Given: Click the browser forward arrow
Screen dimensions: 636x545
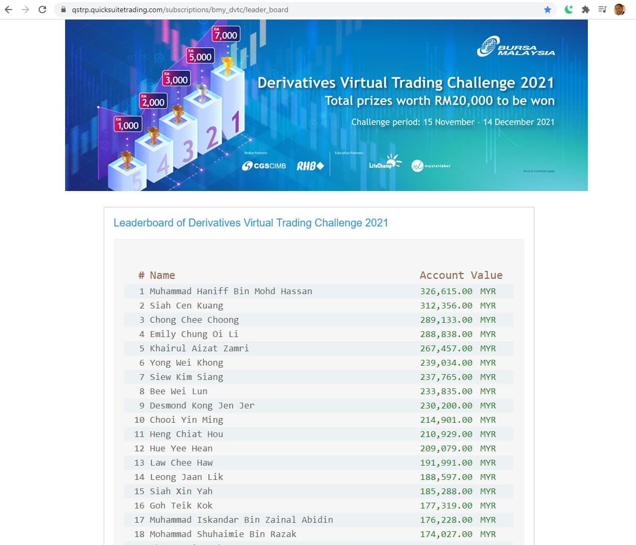Looking at the screenshot, I should [x=25, y=10].
